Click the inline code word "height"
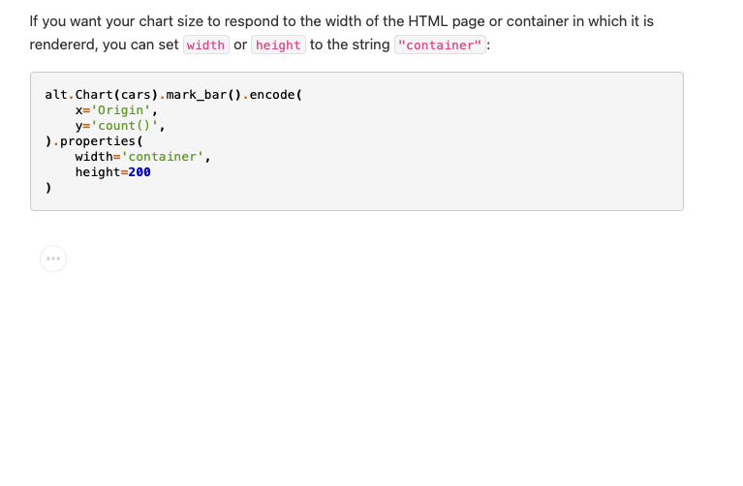 click(x=278, y=45)
